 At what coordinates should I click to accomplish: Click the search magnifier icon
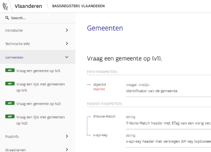coord(7,18)
